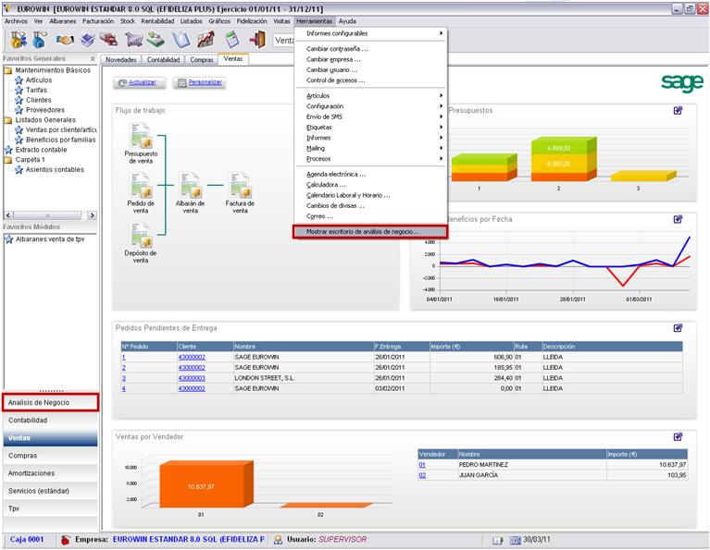Open the Archivos menu
The image size is (710, 550).
point(16,21)
